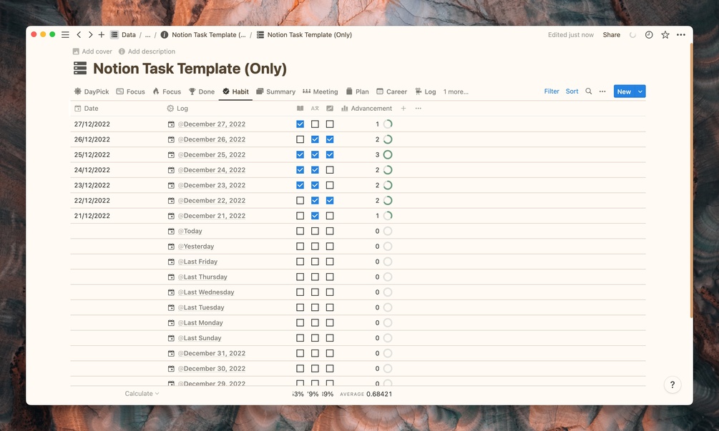Click the blue New button
Viewport: 719px width, 431px height.
tap(624, 91)
